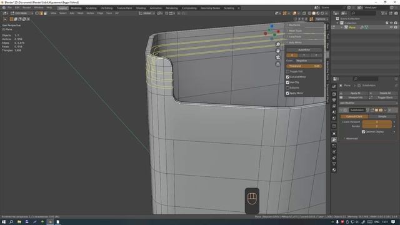Open the Object Data properties tab icon
The height and width of the screenshot is (225, 400).
pyautogui.click(x=334, y=164)
